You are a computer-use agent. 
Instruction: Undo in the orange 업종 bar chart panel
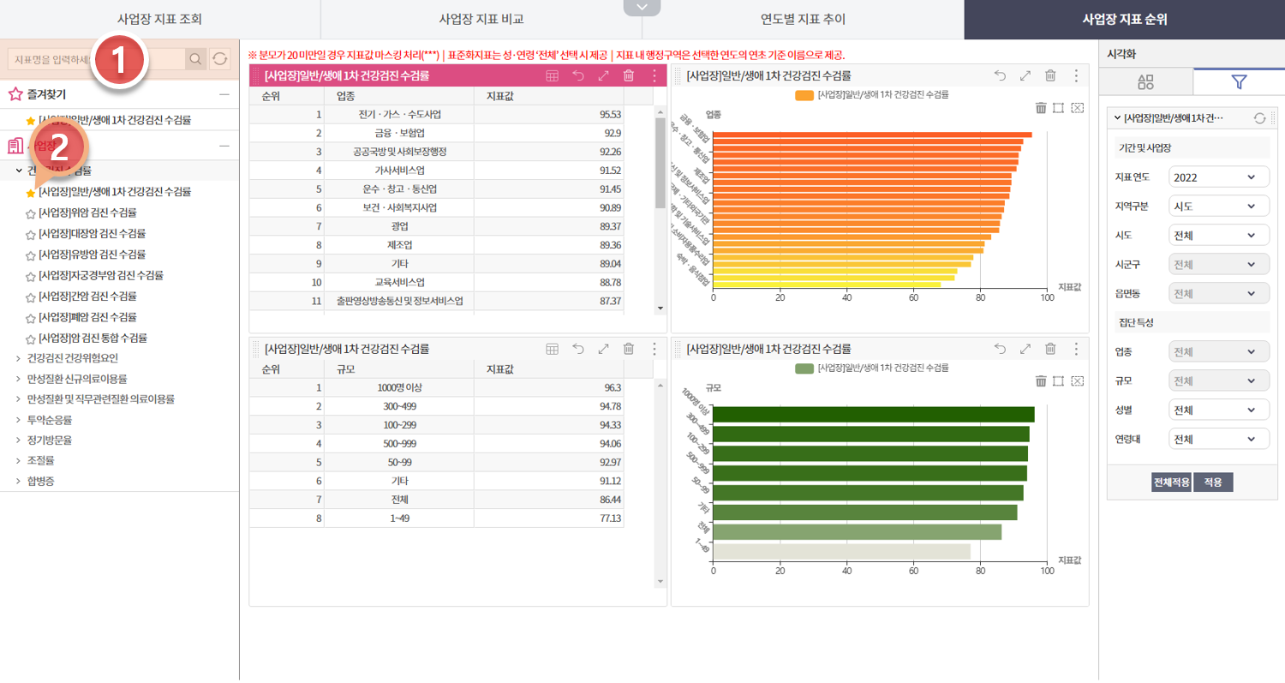(x=1000, y=75)
